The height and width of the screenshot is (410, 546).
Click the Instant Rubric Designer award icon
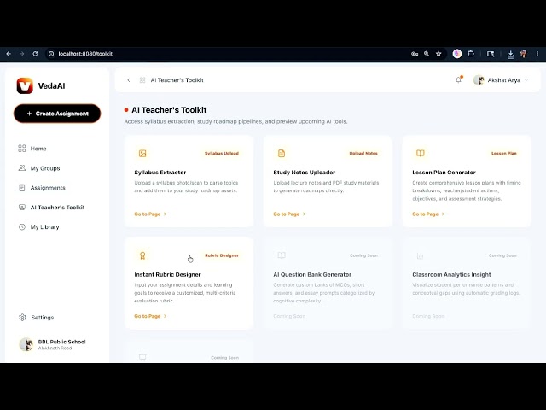tap(142, 255)
